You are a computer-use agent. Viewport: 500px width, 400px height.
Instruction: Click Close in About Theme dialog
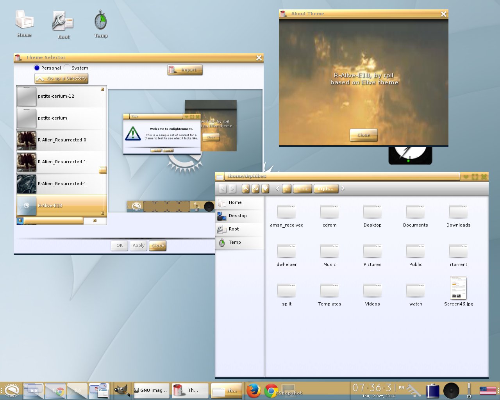click(364, 135)
